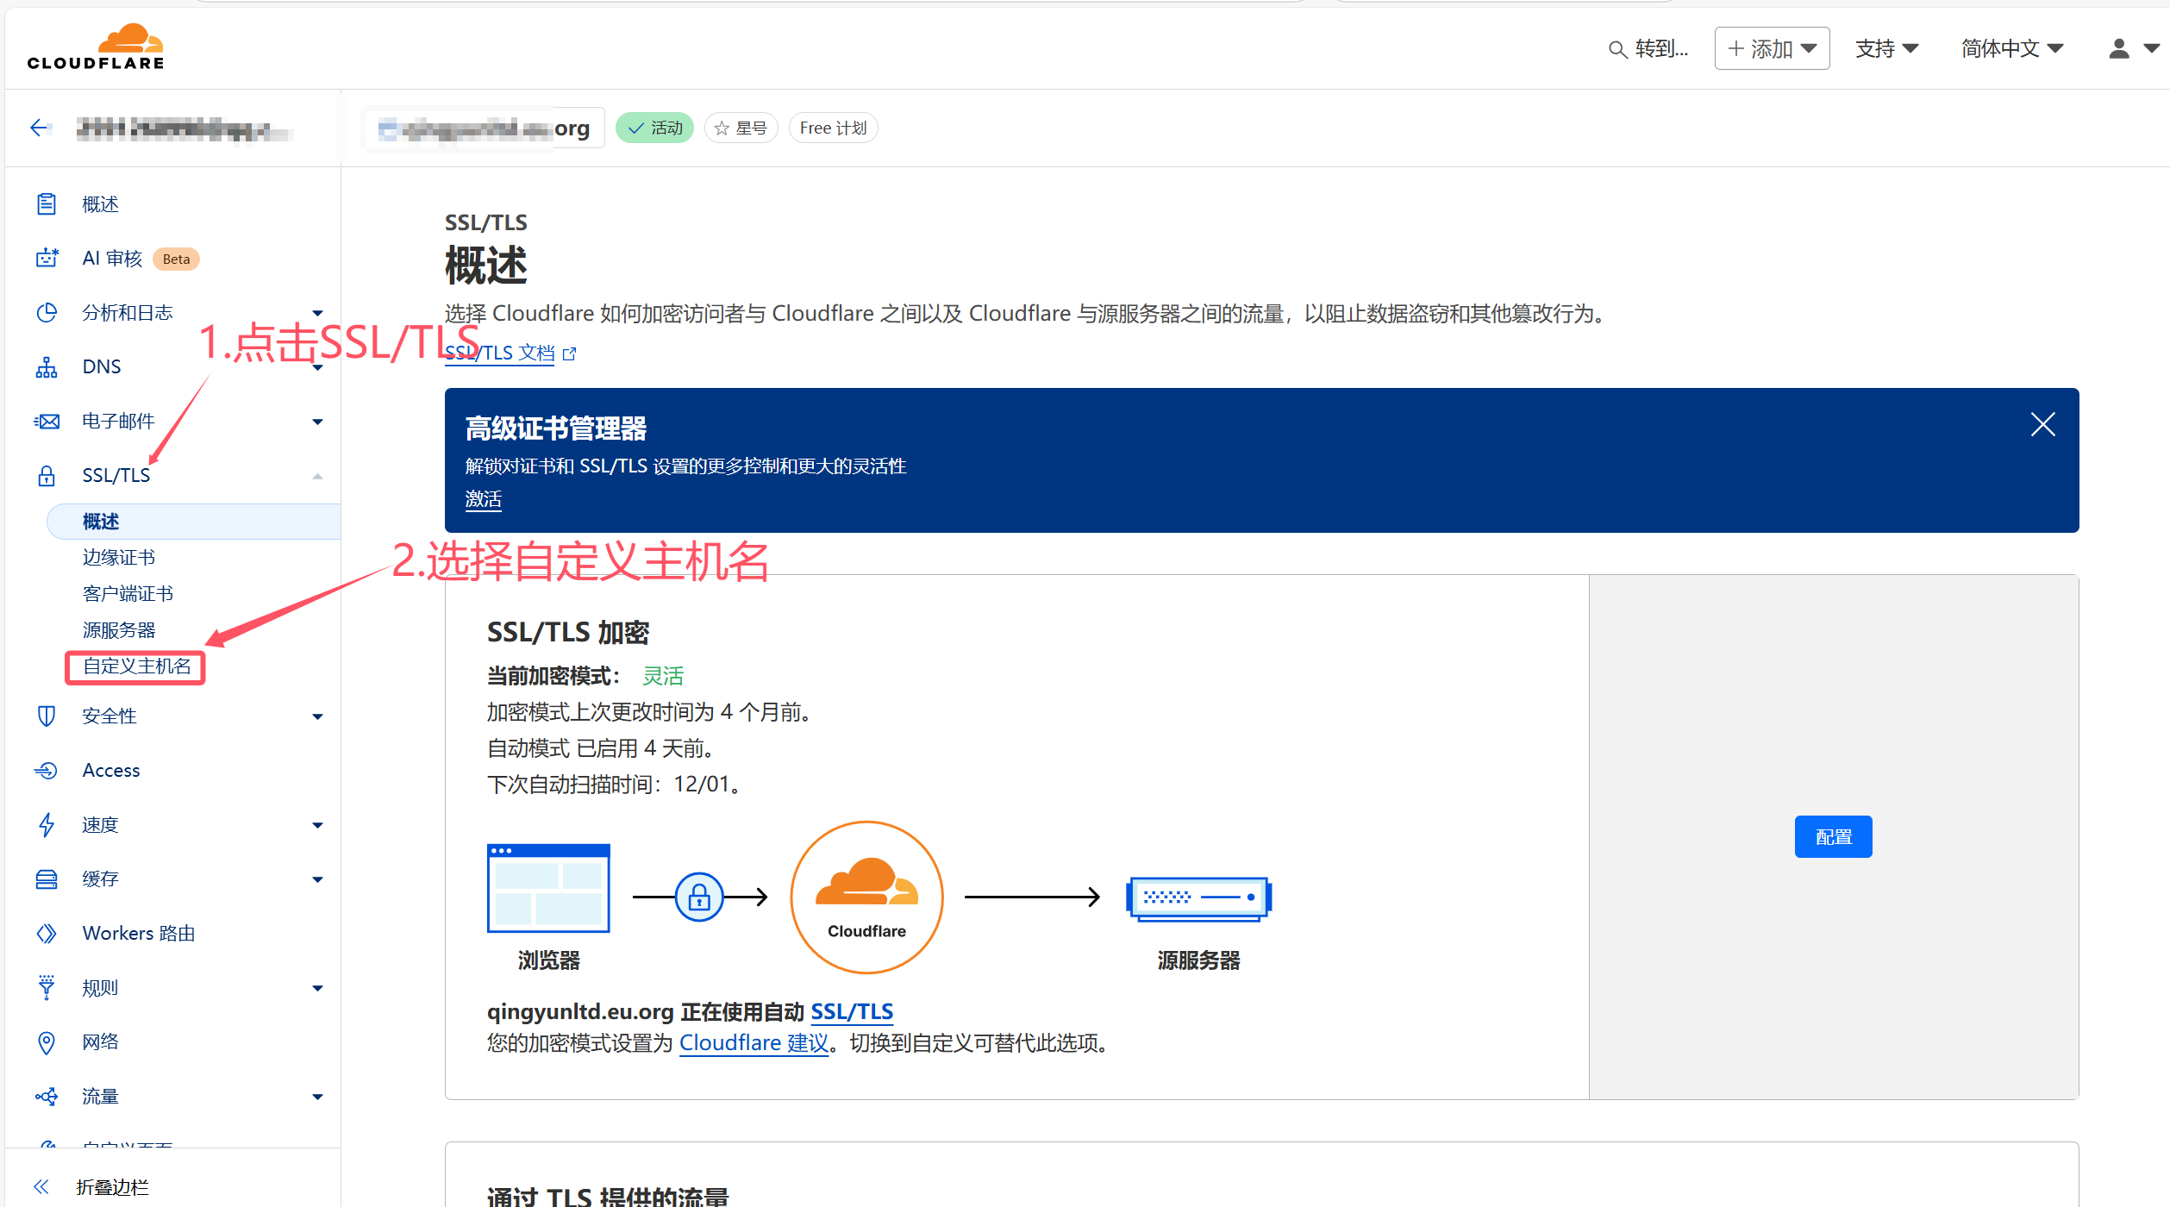Click the Network location pin icon
The height and width of the screenshot is (1207, 2170).
point(47,1042)
